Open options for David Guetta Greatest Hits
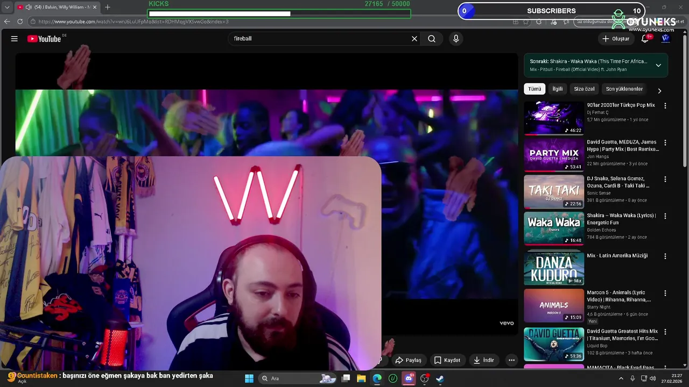The image size is (689, 387). tap(665, 332)
